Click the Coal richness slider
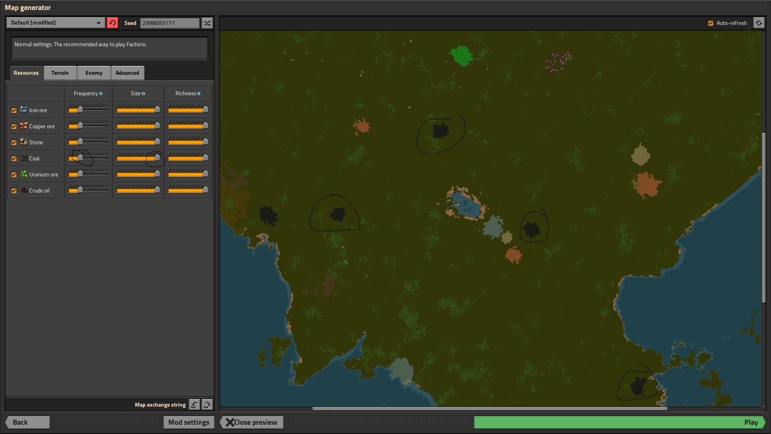The width and height of the screenshot is (771, 434). (x=188, y=158)
